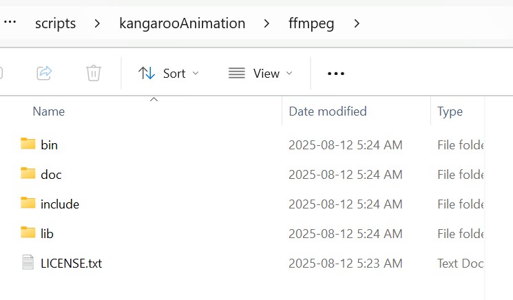Sort by the Type column header
513x300 pixels.
(x=450, y=111)
